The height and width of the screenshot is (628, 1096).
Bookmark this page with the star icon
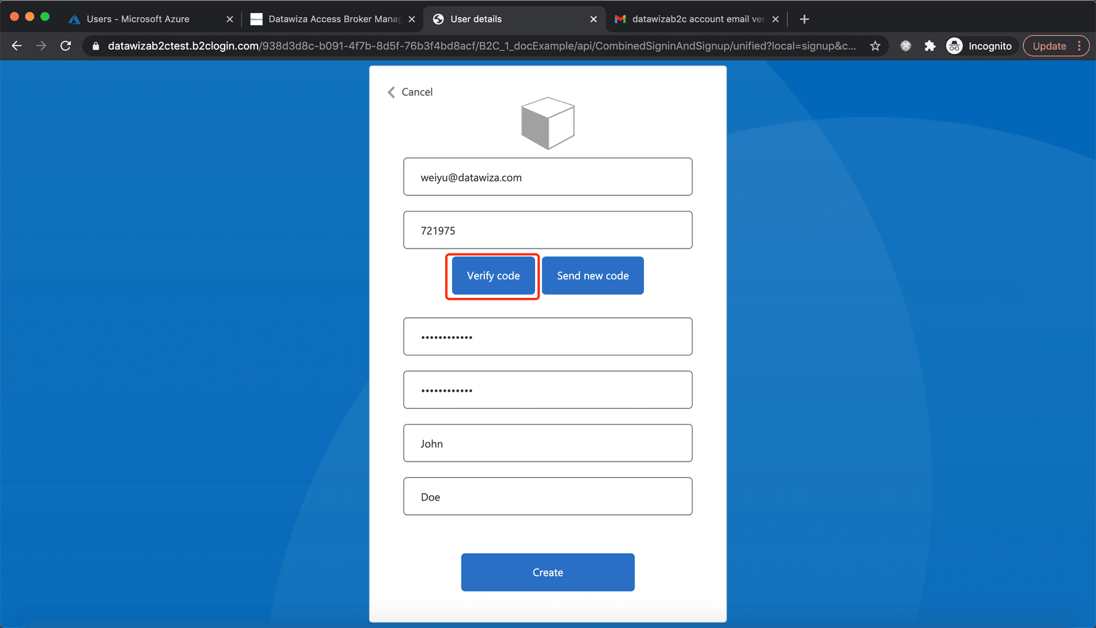click(x=875, y=46)
